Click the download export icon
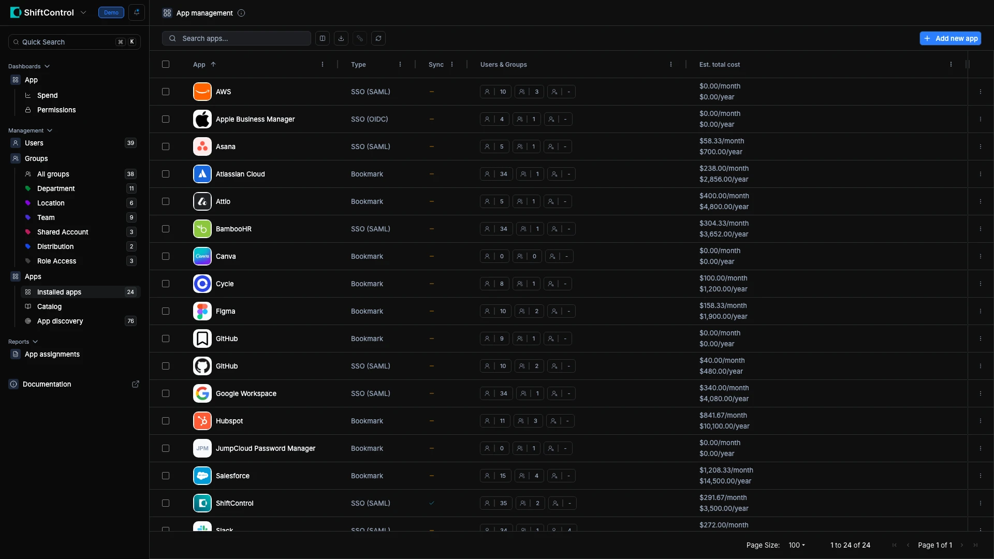This screenshot has height=559, width=994. pos(341,38)
